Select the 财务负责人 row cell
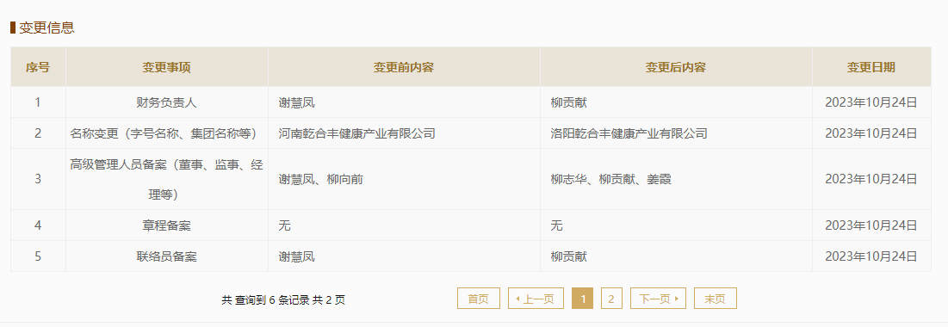This screenshot has height=327, width=948. (x=167, y=102)
